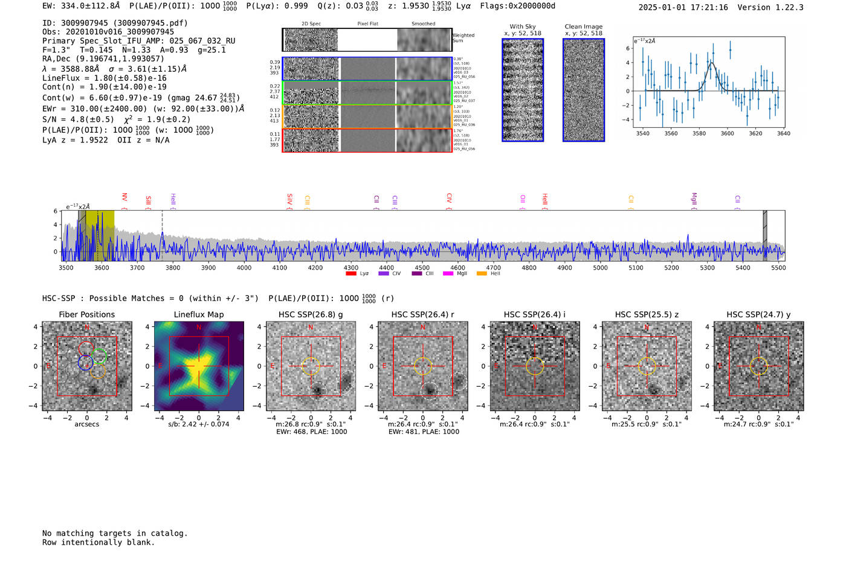This screenshot has height=575, width=846.
Task: Click the magenta MgII legend swatch
Action: tap(448, 274)
